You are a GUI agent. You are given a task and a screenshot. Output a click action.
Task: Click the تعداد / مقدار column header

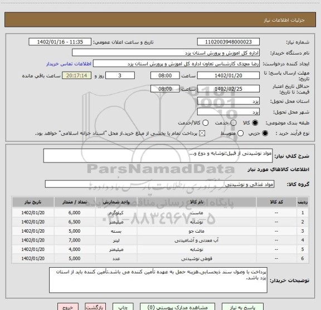[75, 202]
